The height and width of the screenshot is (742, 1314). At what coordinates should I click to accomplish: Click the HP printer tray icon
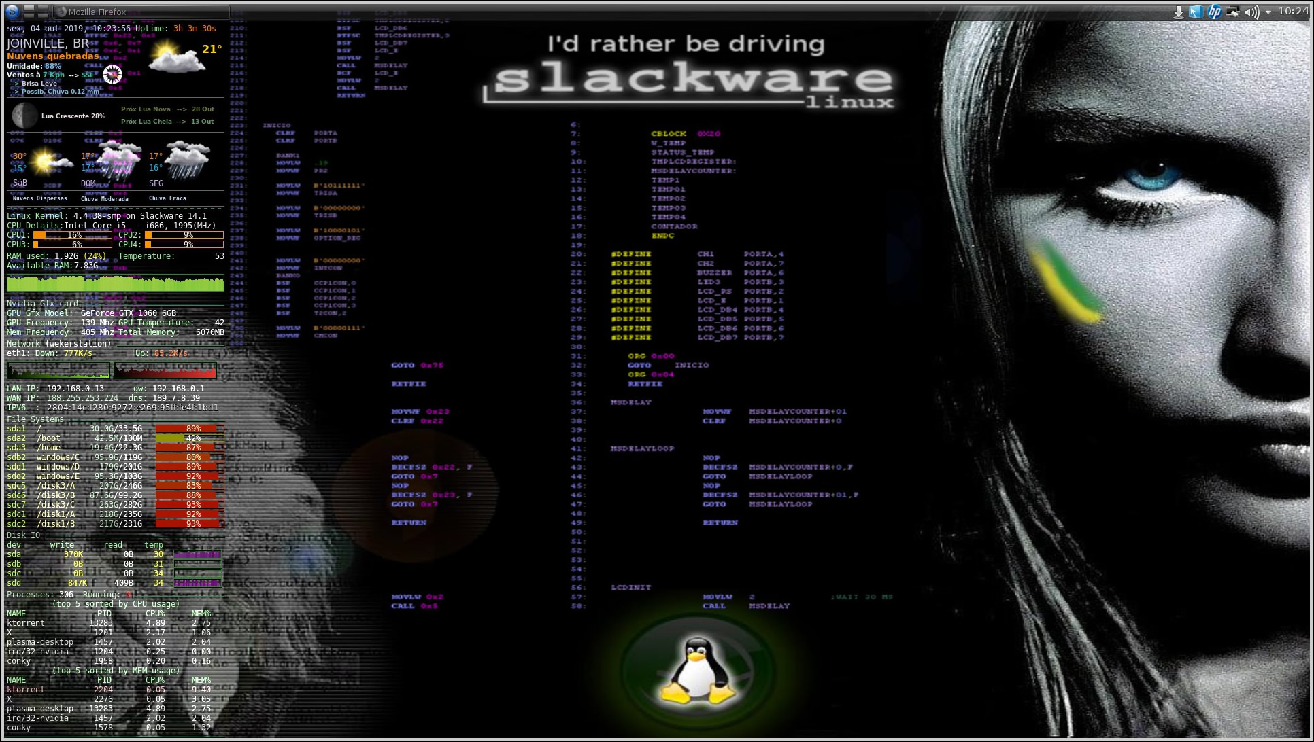pyautogui.click(x=1214, y=12)
